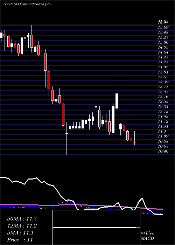Click the 11.72 price axis label
Viewport: 175px width, 245px height.
coord(163,121)
